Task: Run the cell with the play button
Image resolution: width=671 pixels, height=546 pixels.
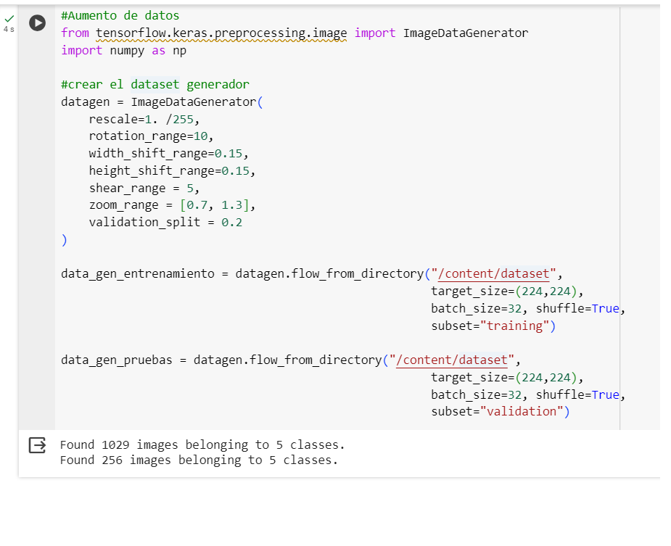Action: pos(37,22)
